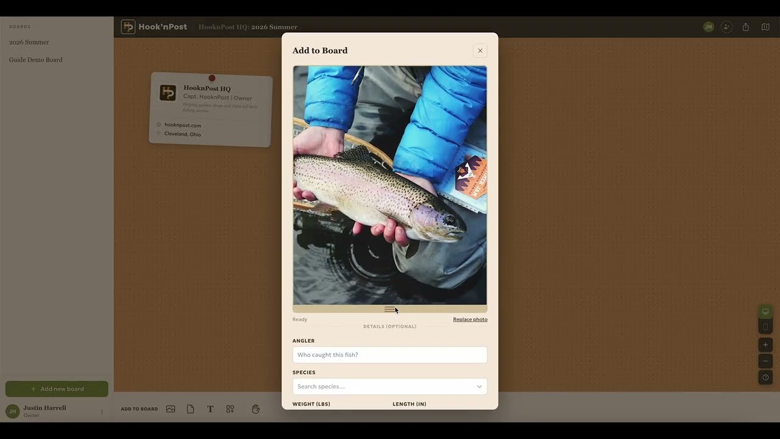Select the add document tool icon
The width and height of the screenshot is (780, 439).
click(190, 409)
